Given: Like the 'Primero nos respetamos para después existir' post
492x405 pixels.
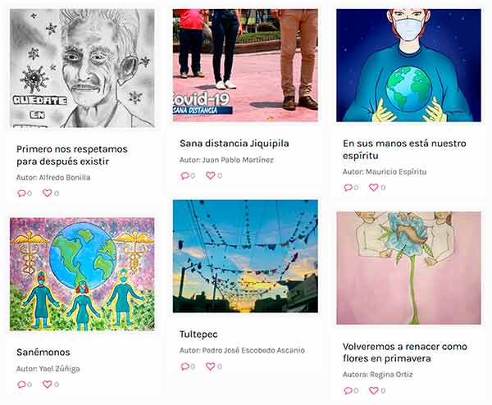Looking at the screenshot, I should 47,193.
